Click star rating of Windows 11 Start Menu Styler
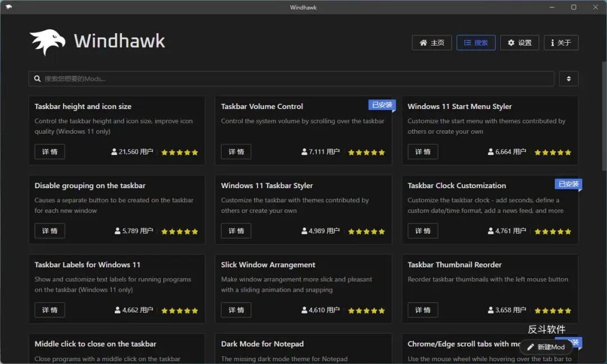 553,152
